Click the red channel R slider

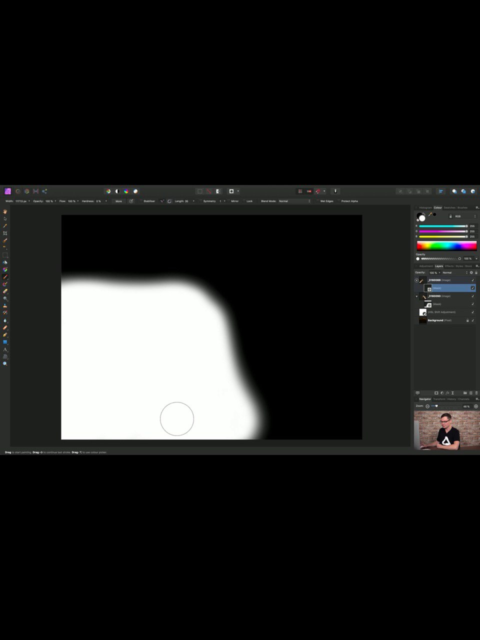443,226
